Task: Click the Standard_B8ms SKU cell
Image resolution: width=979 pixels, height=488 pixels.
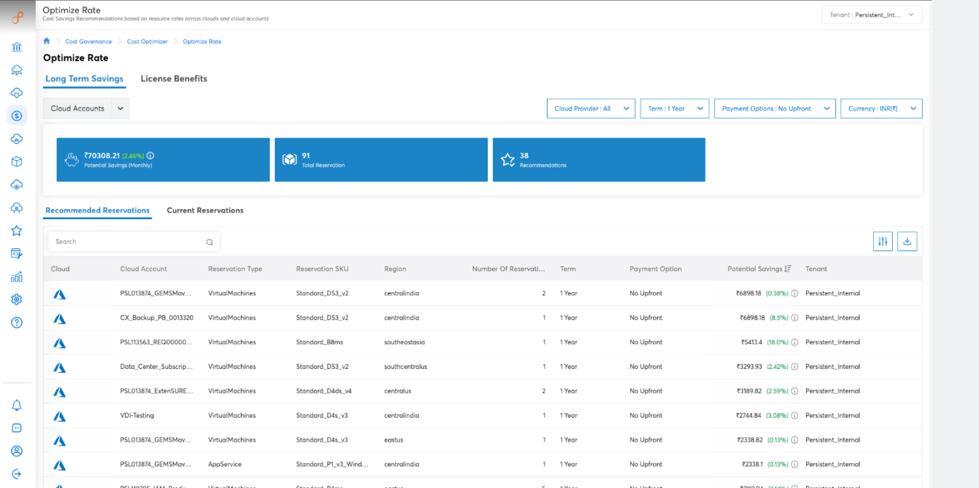Action: click(320, 342)
